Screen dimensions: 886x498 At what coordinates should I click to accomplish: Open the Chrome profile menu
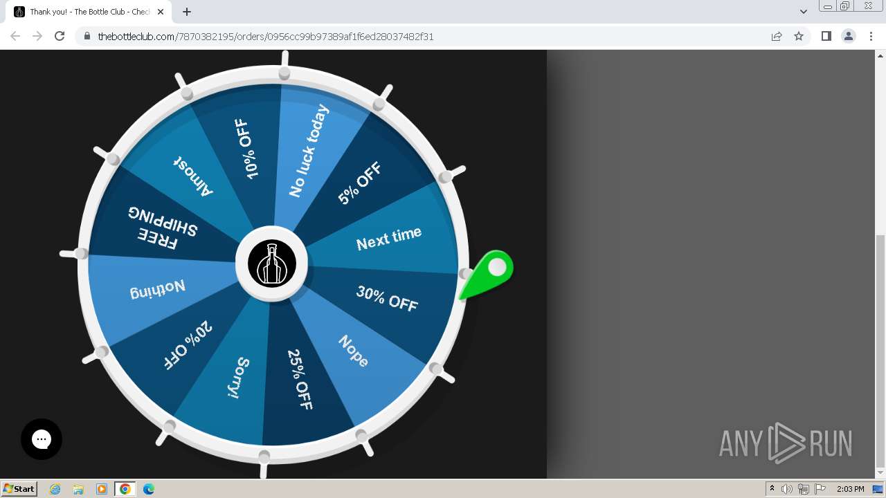(x=849, y=36)
